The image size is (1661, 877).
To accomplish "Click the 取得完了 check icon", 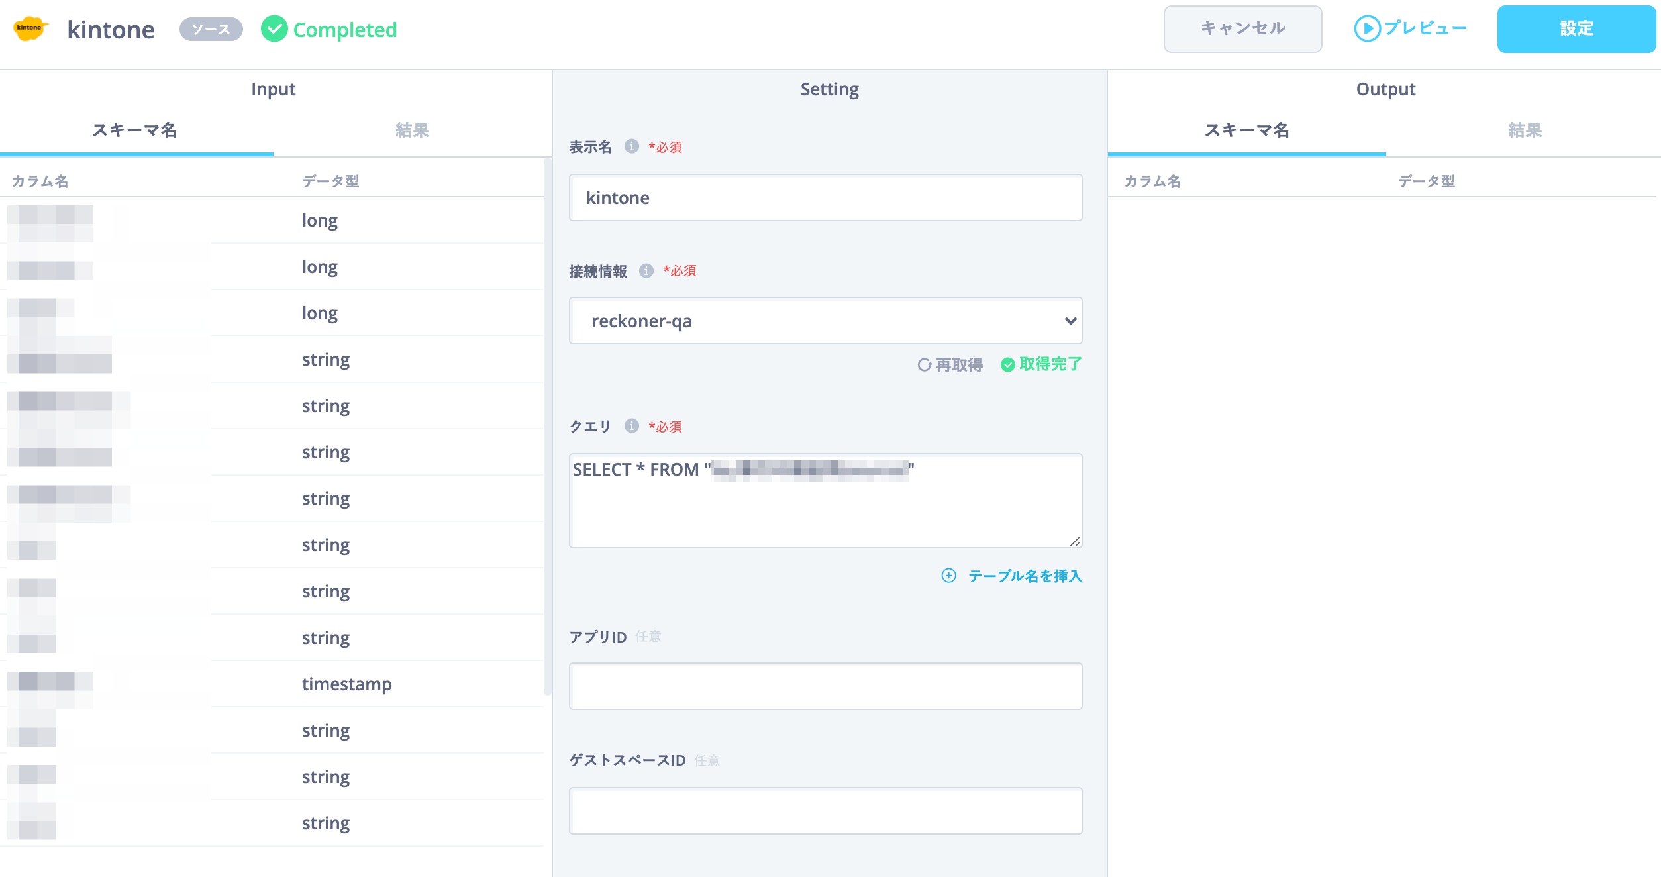I will pyautogui.click(x=1008, y=365).
